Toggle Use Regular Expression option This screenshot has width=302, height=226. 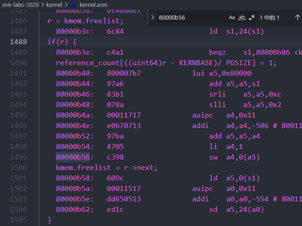[x=252, y=17]
